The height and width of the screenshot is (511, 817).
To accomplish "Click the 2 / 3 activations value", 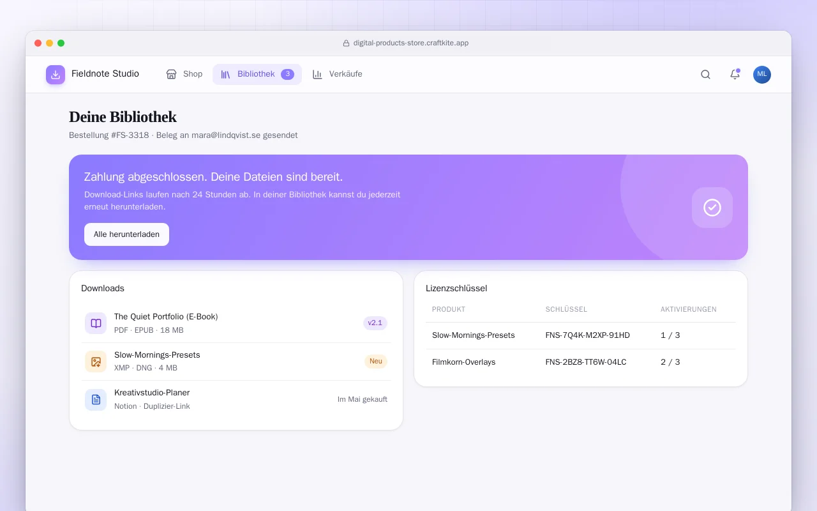I will point(670,362).
